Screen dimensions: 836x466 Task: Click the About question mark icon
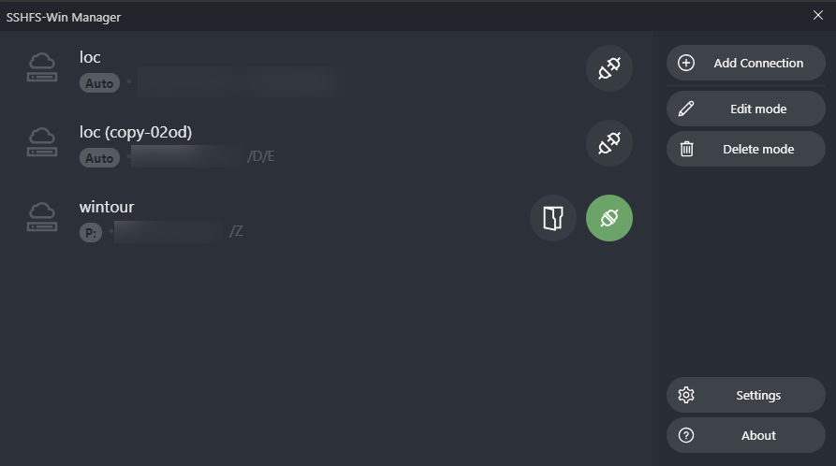coord(686,435)
